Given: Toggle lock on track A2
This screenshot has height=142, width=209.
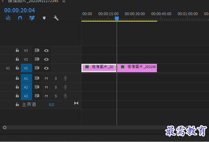Looking at the screenshot, I should click(x=17, y=87).
